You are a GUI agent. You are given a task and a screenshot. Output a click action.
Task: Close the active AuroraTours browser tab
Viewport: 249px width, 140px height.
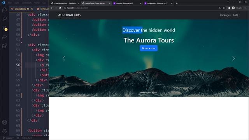click(x=110, y=3)
